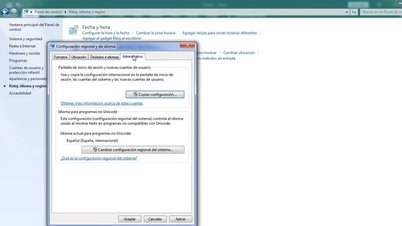Open Apariencia y personalización in sidebar

28,79
